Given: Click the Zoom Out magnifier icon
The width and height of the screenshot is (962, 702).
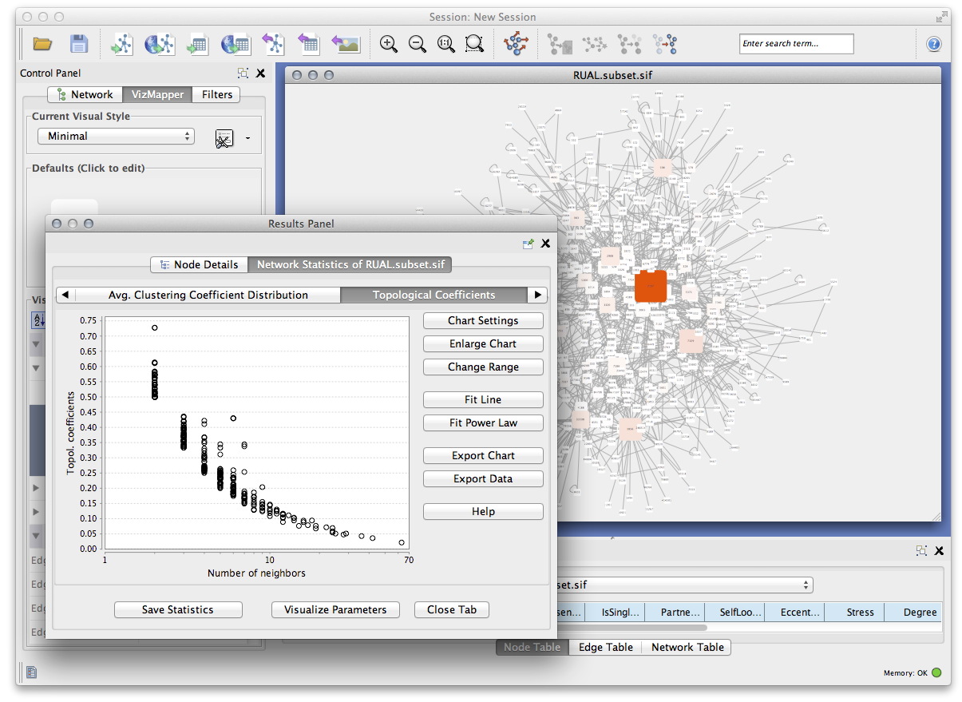Looking at the screenshot, I should pyautogui.click(x=418, y=44).
